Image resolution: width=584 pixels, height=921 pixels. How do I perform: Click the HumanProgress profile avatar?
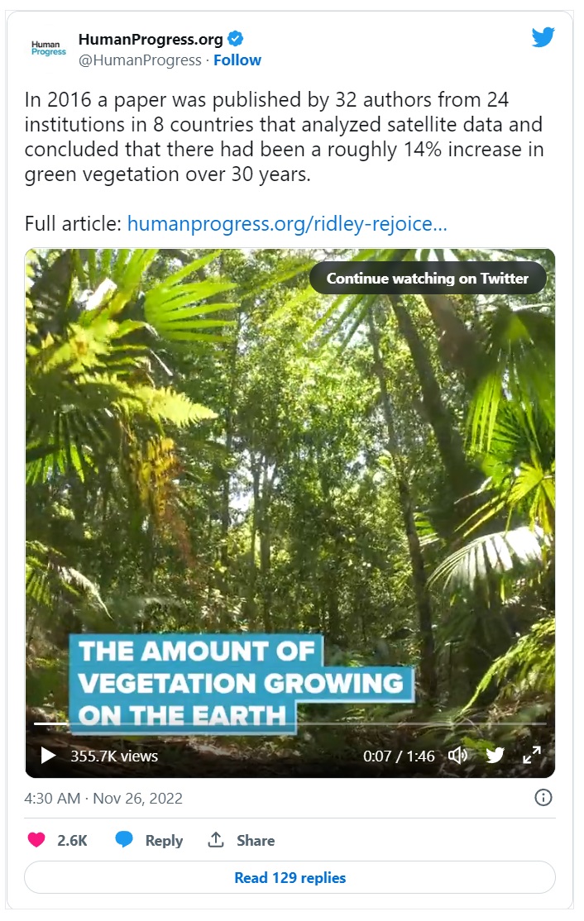pos(48,48)
